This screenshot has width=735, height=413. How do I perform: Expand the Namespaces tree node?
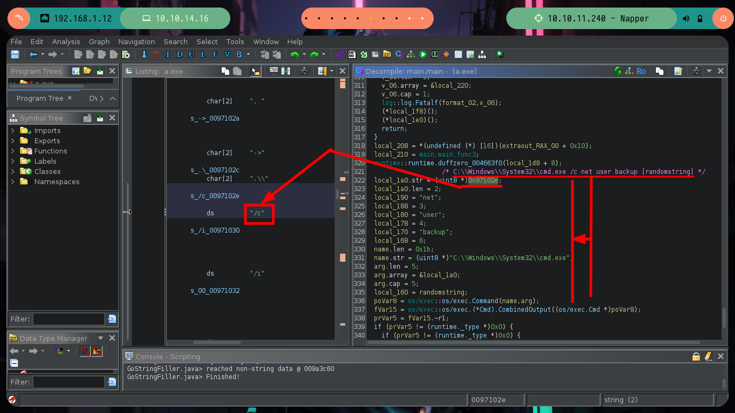13,181
